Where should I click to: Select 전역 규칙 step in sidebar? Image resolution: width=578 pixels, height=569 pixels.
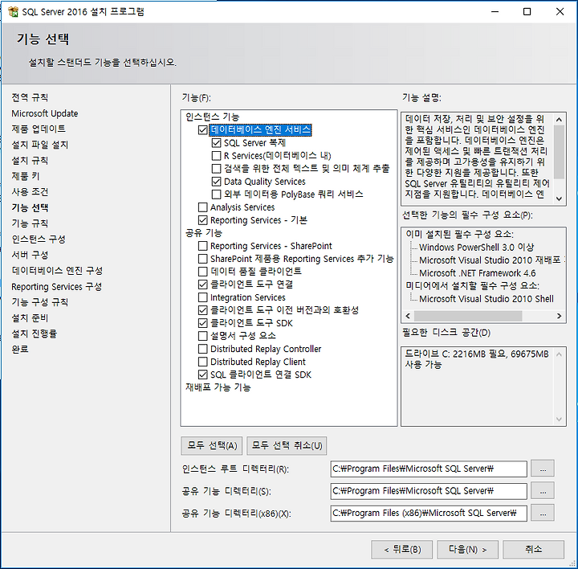pos(30,97)
